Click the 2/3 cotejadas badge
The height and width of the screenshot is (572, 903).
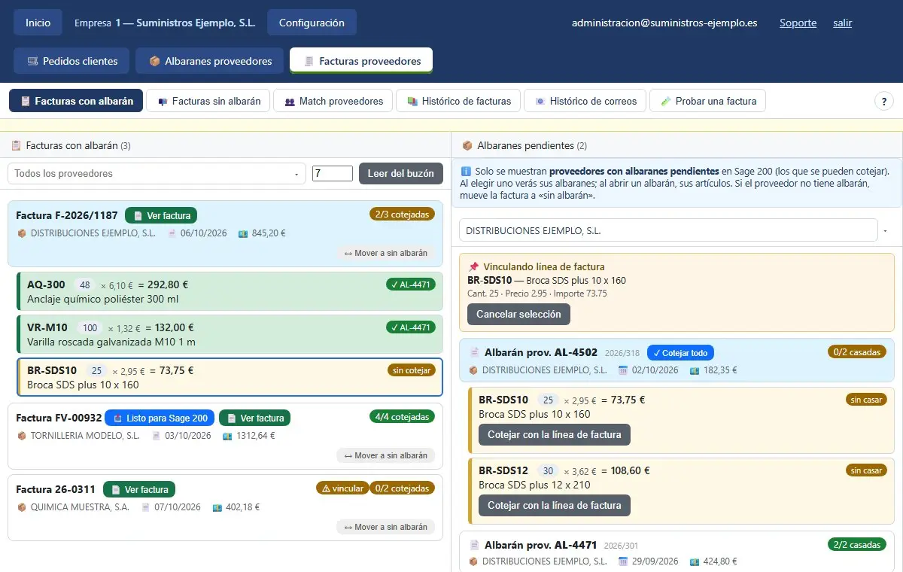403,214
